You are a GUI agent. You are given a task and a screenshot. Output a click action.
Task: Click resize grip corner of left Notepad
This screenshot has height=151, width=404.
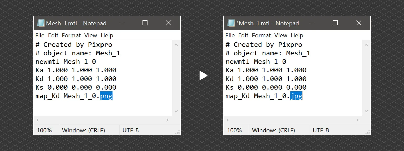click(178, 132)
